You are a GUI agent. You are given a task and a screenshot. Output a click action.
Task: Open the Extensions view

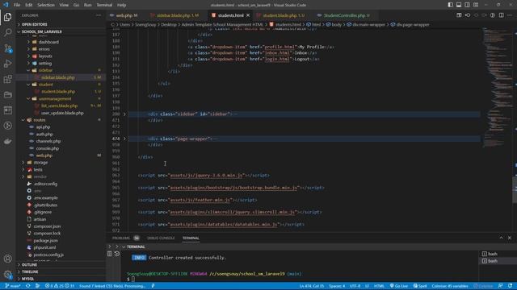coord(7,79)
